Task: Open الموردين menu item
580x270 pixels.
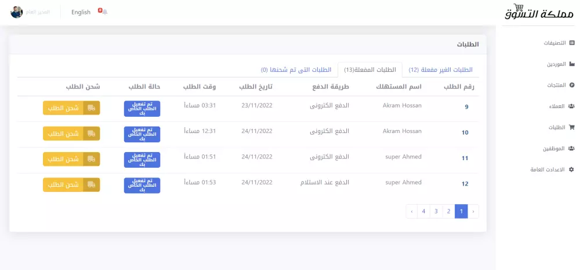Action: tap(557, 64)
